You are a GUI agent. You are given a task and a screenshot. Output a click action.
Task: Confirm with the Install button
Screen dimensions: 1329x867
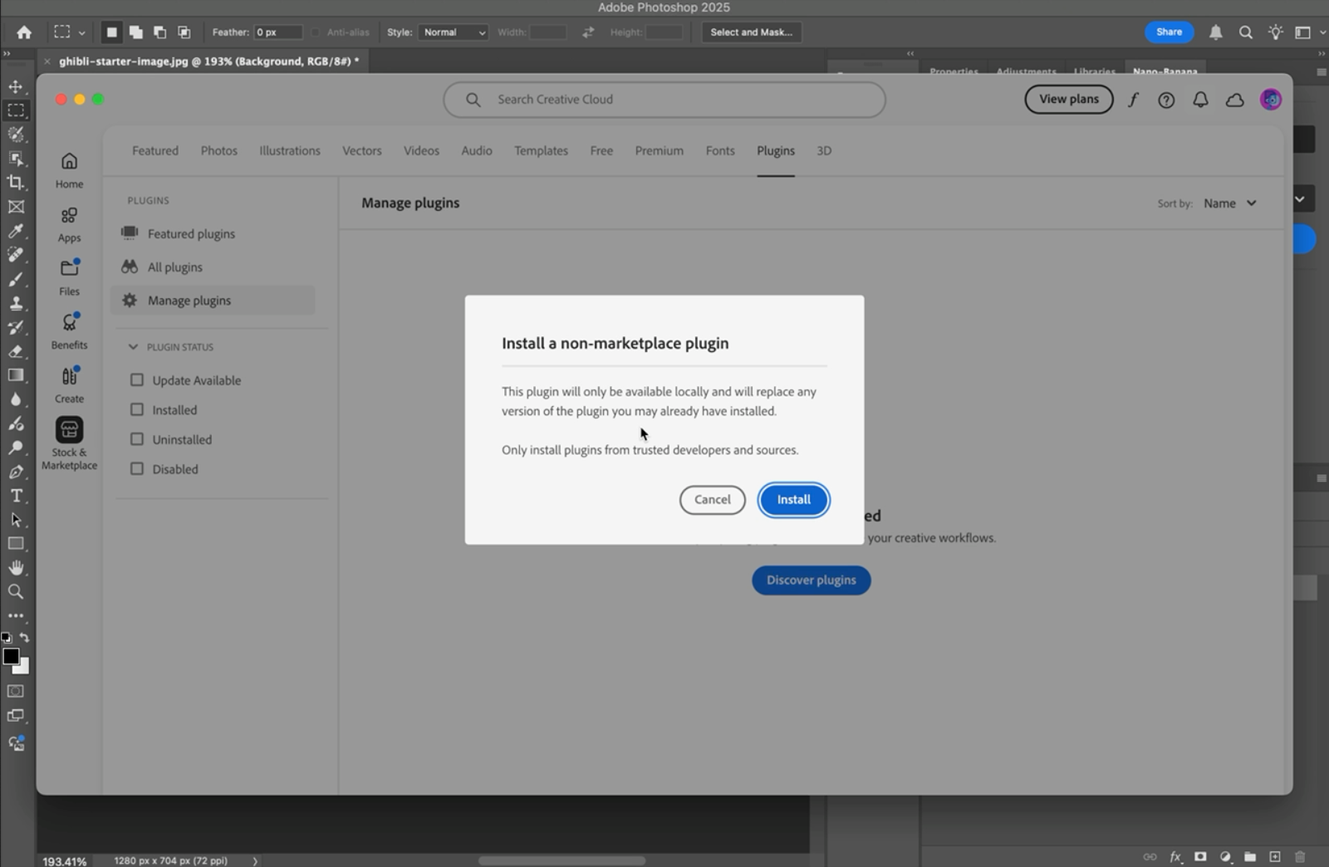[794, 500]
